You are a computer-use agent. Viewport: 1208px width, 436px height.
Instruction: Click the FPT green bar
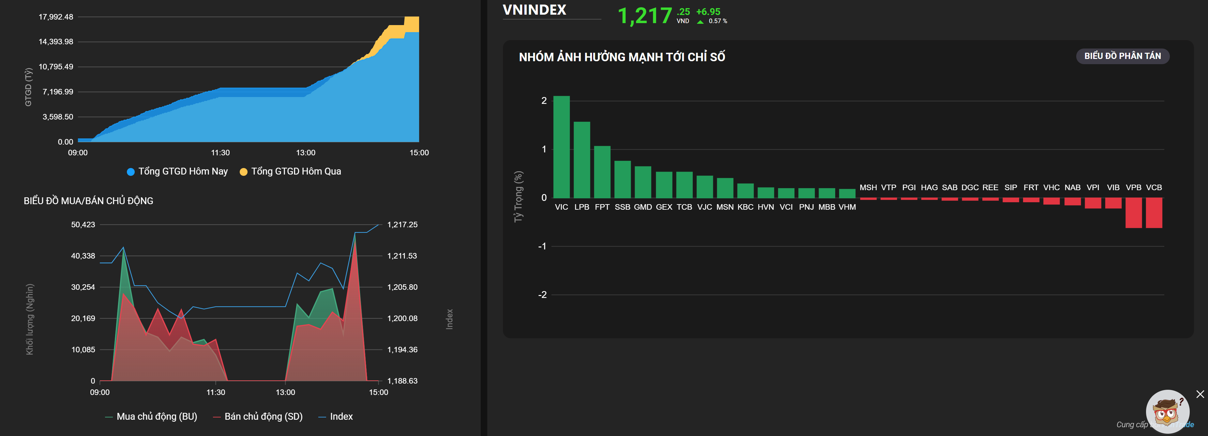(x=602, y=172)
